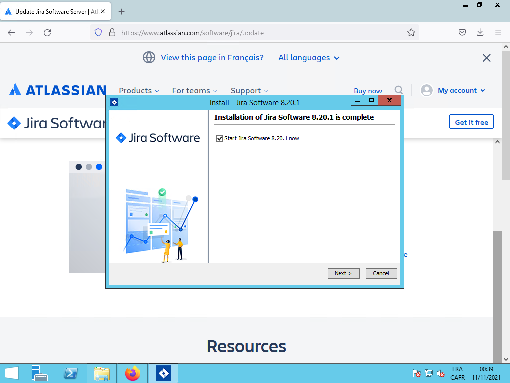Image resolution: width=510 pixels, height=383 pixels.
Task: Click the Atlassian logo
Action: point(57,90)
